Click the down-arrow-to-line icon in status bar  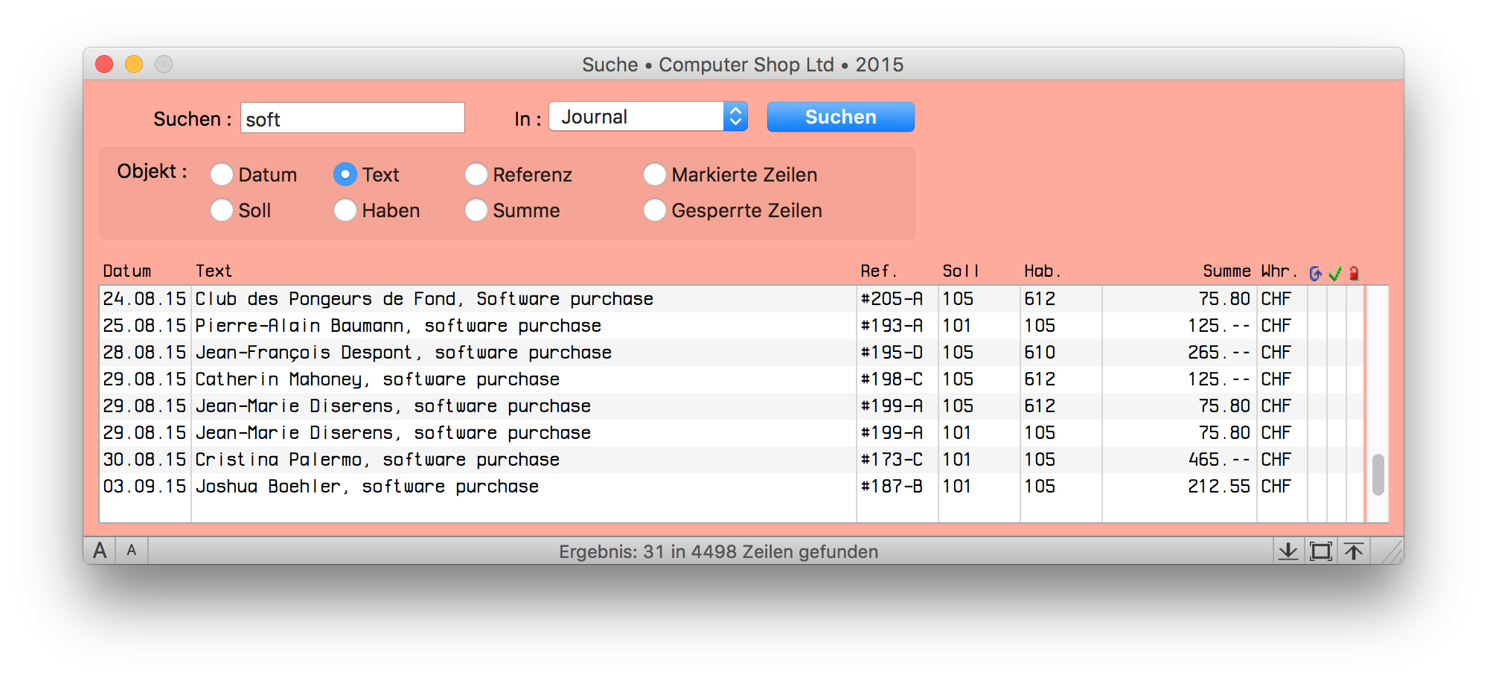point(1288,551)
